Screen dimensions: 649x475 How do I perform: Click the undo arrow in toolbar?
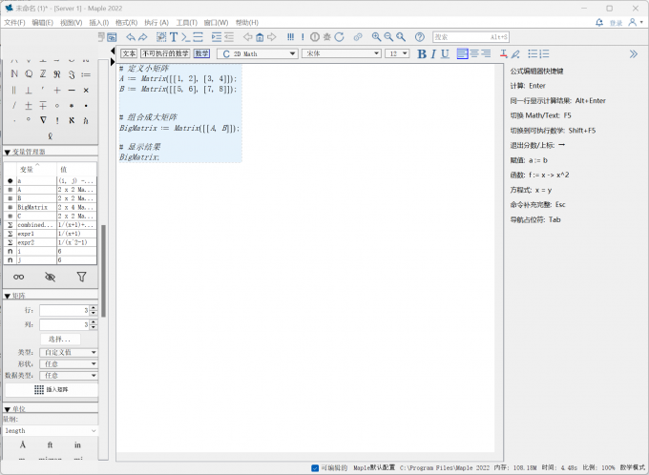pos(131,37)
